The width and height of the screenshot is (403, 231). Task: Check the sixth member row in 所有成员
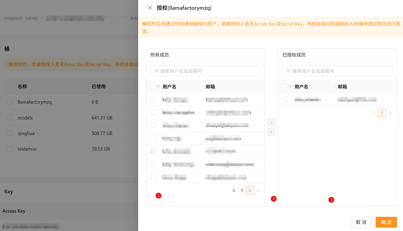pos(153,164)
